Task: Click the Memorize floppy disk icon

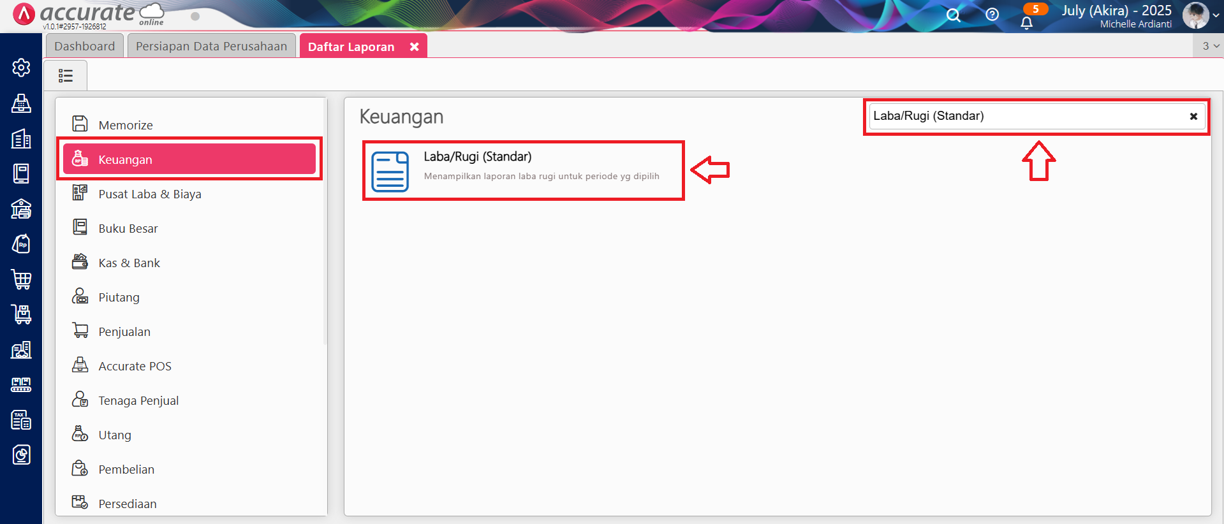Action: tap(80, 124)
